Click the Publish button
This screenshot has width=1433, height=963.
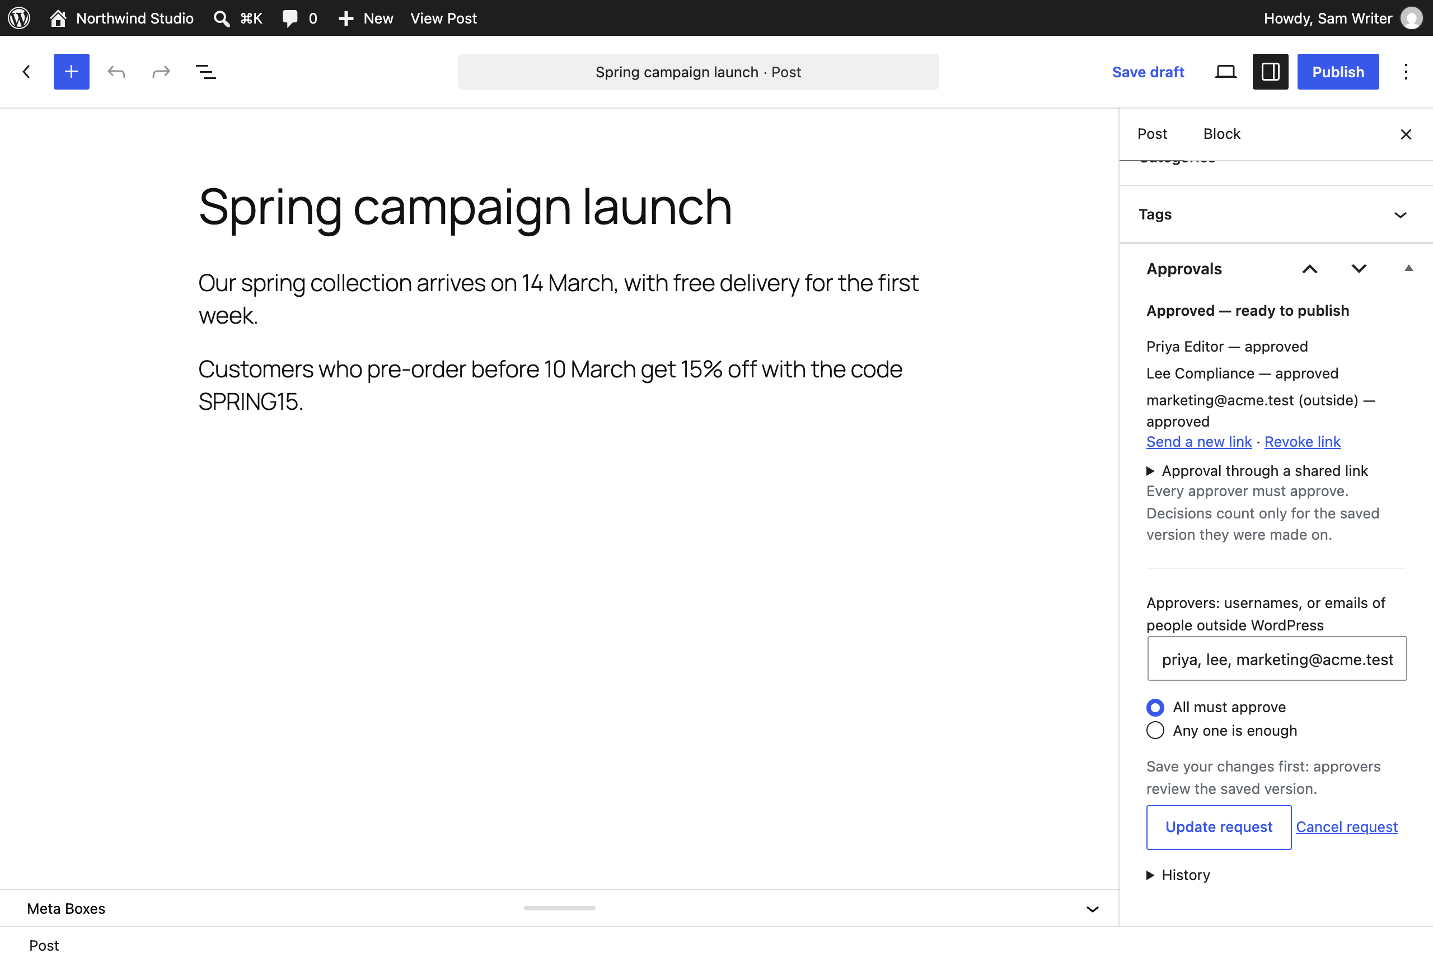pos(1338,72)
